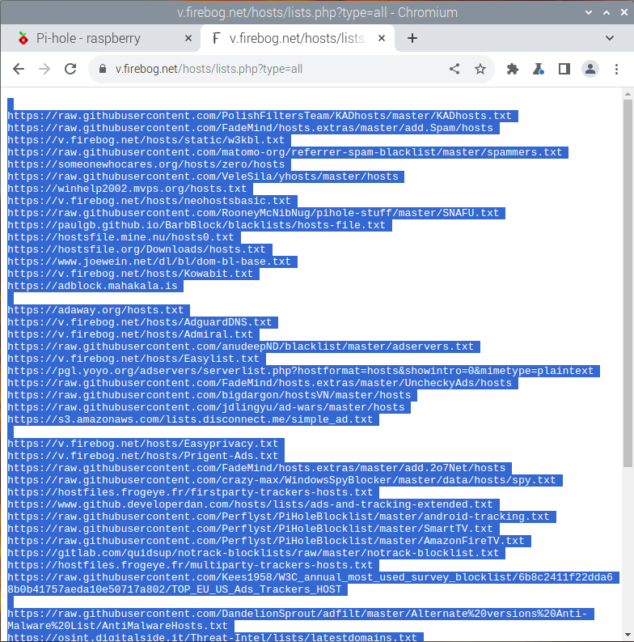Click the winhelp2002.mvps.org hosts.txt URL
The height and width of the screenshot is (642, 634).
[127, 189]
